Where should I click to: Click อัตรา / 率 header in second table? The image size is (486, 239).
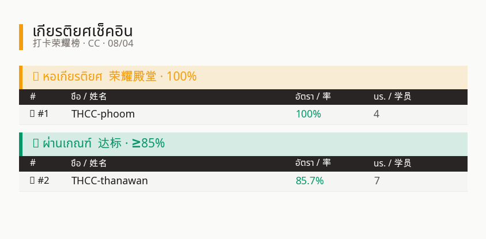(313, 163)
